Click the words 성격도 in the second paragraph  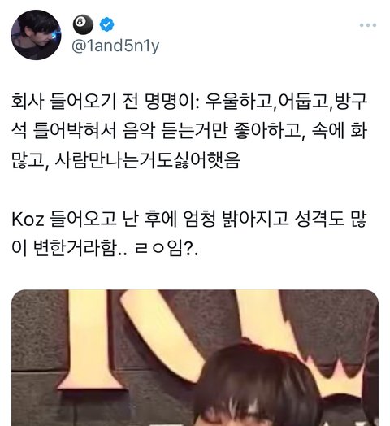pyautogui.click(x=319, y=219)
